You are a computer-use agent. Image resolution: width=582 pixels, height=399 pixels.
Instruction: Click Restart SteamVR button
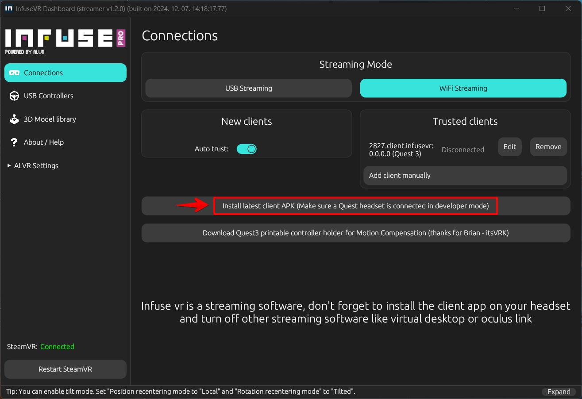tap(65, 369)
